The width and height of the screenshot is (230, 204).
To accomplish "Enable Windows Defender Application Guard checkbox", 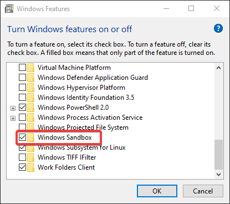I will pos(22,78).
